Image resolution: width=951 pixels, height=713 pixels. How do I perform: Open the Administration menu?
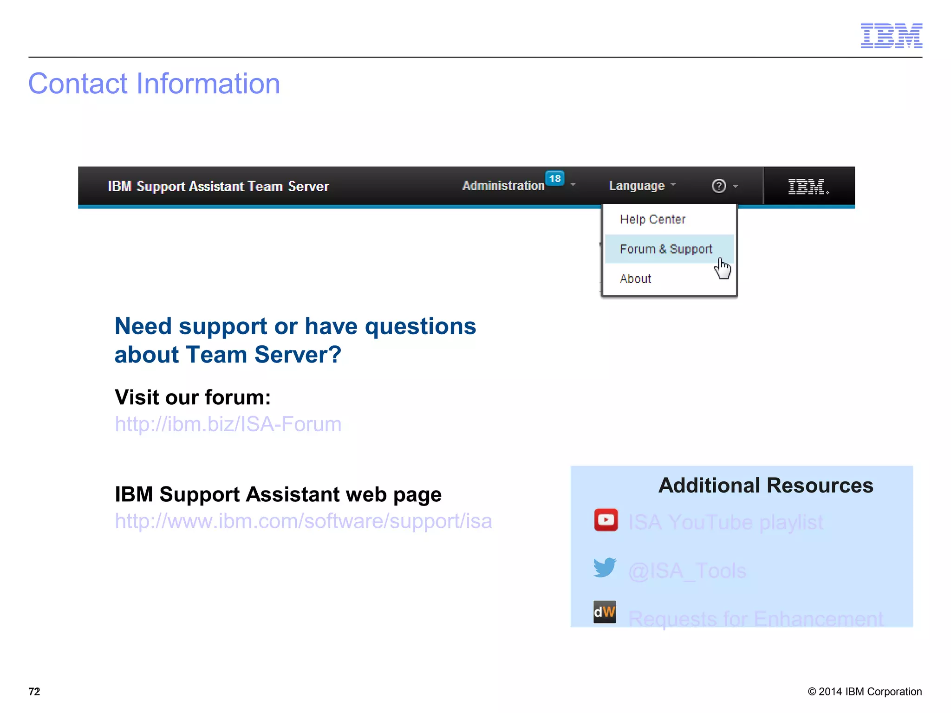(x=503, y=186)
